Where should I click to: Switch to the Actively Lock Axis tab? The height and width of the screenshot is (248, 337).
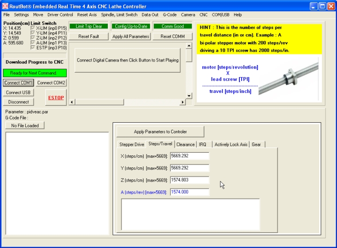(x=231, y=144)
